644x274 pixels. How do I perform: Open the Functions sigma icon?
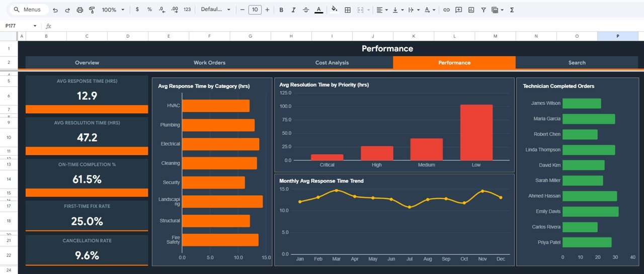(x=512, y=10)
